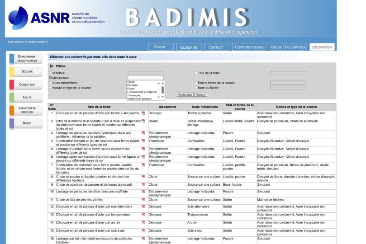This screenshot has width=366, height=244.
Task: Click the ASNR logo
Action: pos(56,18)
